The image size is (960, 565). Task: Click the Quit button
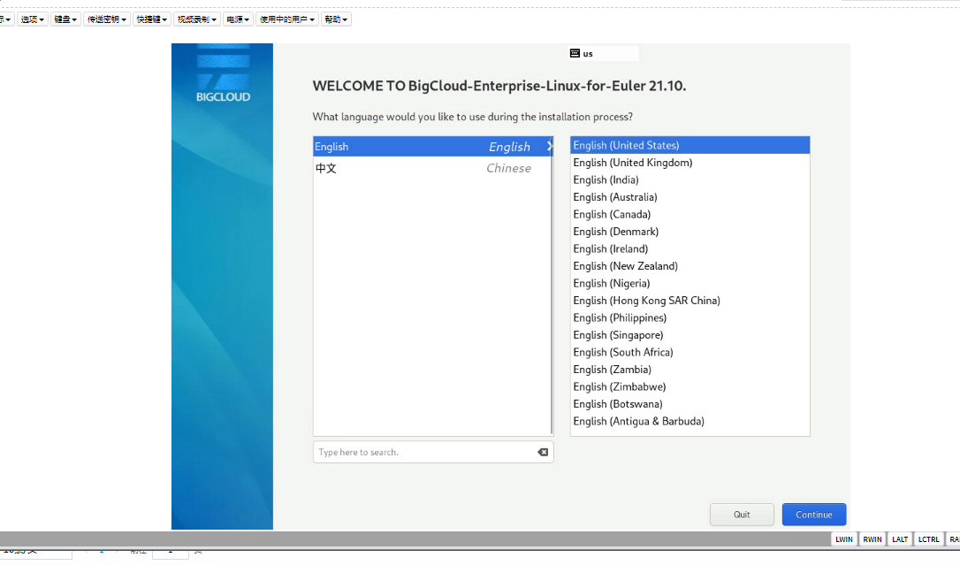point(742,515)
